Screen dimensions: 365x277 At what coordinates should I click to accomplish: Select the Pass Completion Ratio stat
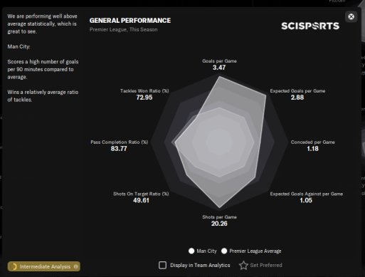click(x=120, y=145)
